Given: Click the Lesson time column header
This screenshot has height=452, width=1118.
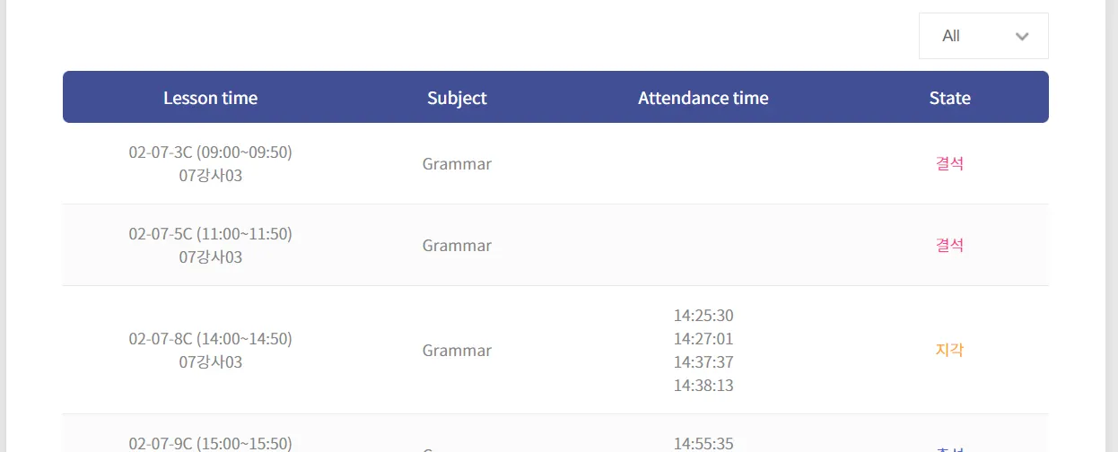Looking at the screenshot, I should coord(210,98).
